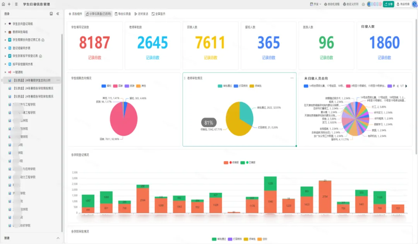Click the dashboard's right vertical scrollbar
This screenshot has width=418, height=244.
(416, 87)
